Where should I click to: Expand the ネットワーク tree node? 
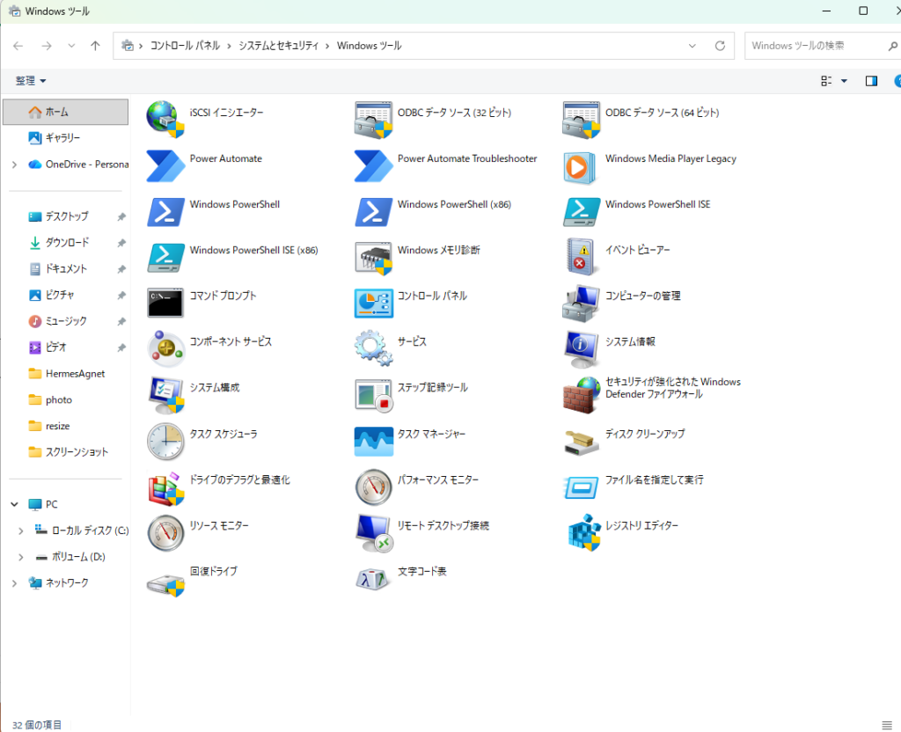tap(14, 583)
